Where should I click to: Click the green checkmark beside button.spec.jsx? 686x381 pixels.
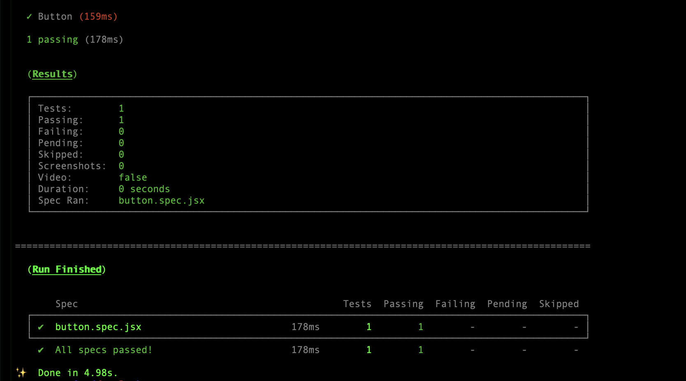point(41,327)
